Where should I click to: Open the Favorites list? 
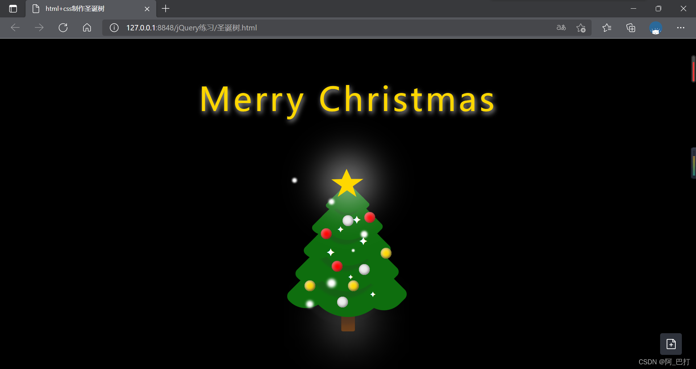[607, 27]
